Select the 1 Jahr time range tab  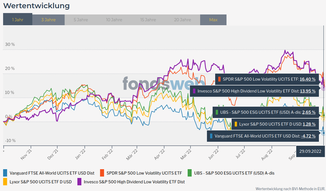coord(18,20)
